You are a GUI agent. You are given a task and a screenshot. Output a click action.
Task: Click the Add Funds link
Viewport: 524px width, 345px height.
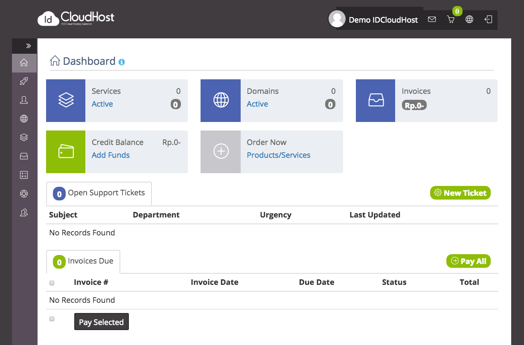pos(111,155)
